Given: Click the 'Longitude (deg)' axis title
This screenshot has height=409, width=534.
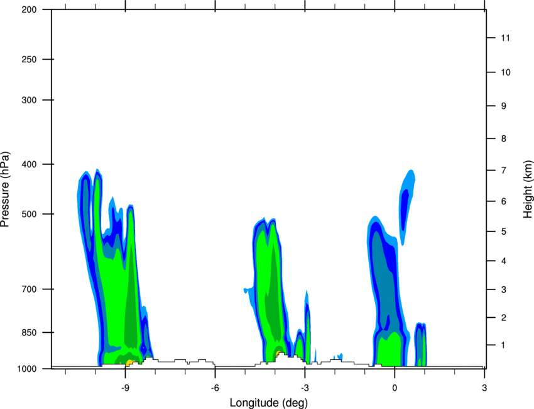Looking at the screenshot, I should point(269,403).
